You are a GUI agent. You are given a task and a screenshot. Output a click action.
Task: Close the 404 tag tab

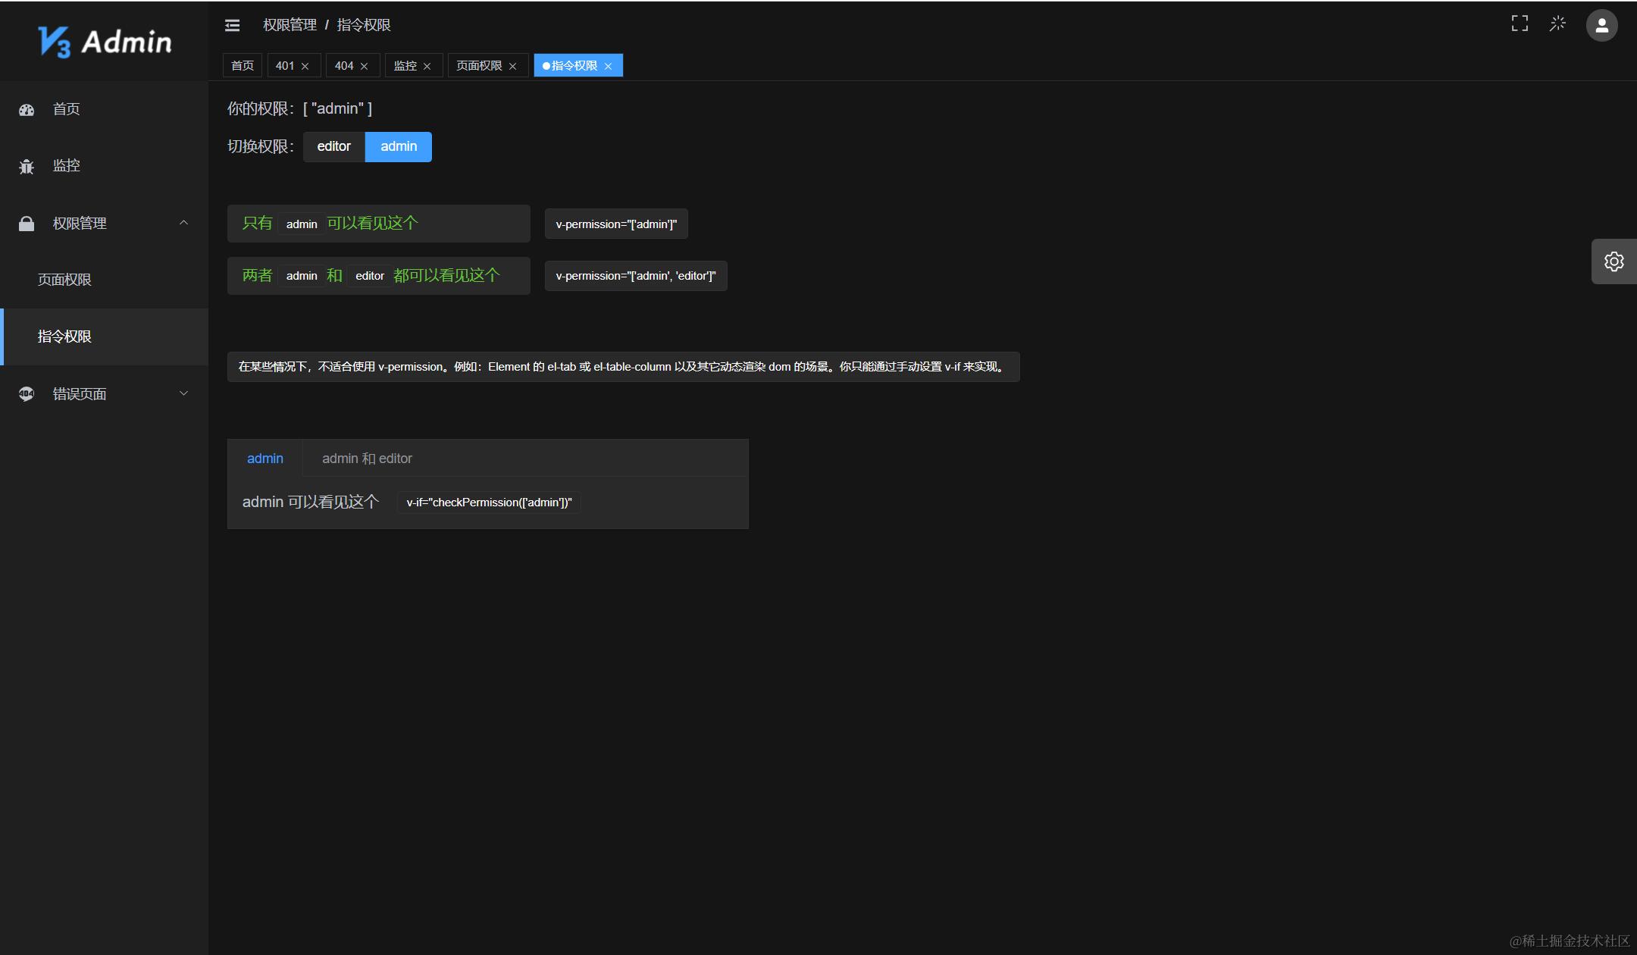(x=365, y=67)
